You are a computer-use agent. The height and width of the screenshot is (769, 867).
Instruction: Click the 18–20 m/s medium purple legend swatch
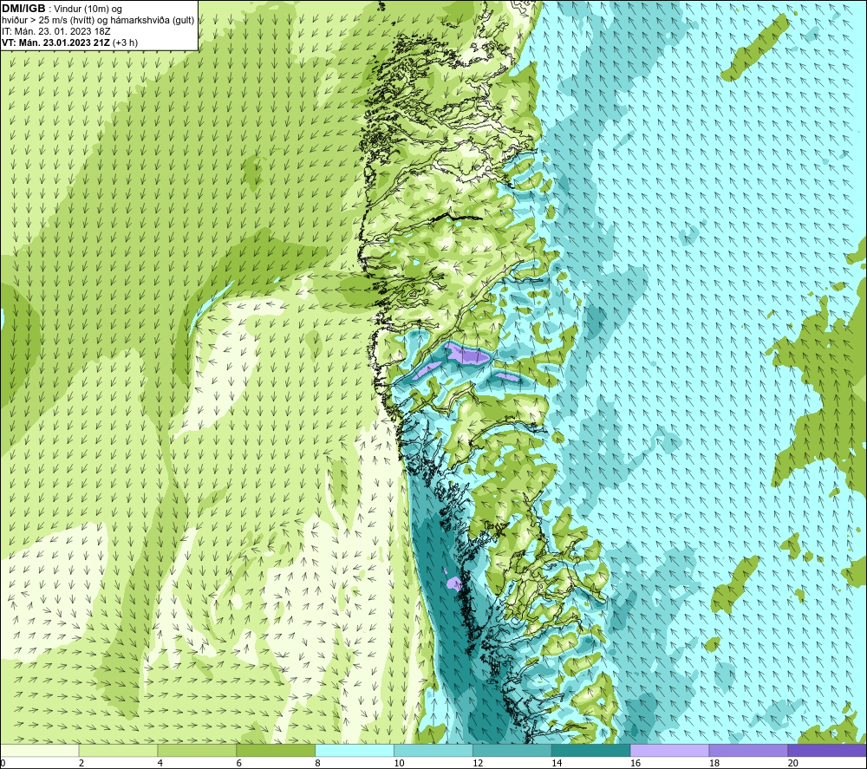pyautogui.click(x=748, y=750)
